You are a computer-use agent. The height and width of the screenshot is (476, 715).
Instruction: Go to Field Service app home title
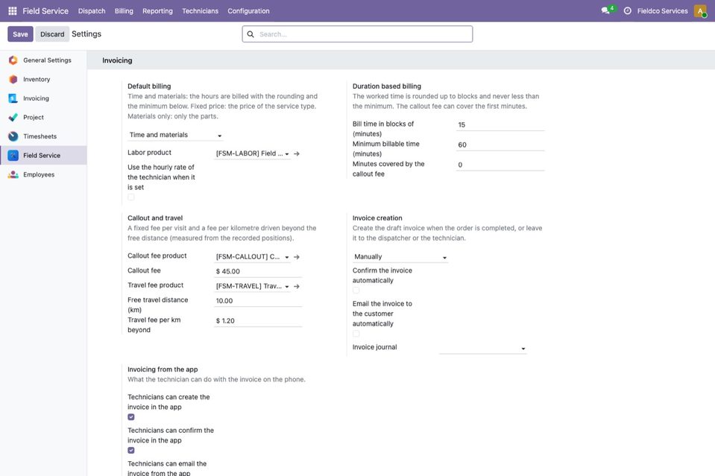45,11
